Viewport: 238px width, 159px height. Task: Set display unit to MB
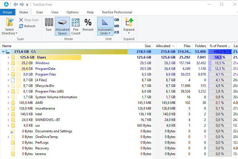[116, 26]
